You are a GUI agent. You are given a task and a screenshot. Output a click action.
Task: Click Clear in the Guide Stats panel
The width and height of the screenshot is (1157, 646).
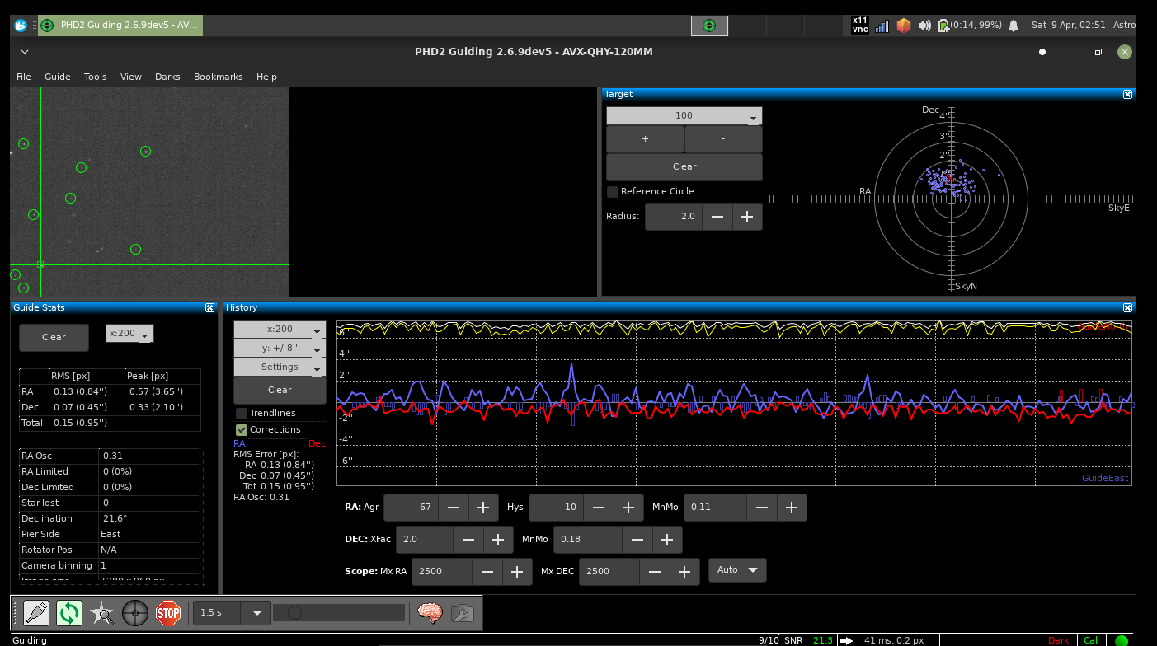click(54, 337)
